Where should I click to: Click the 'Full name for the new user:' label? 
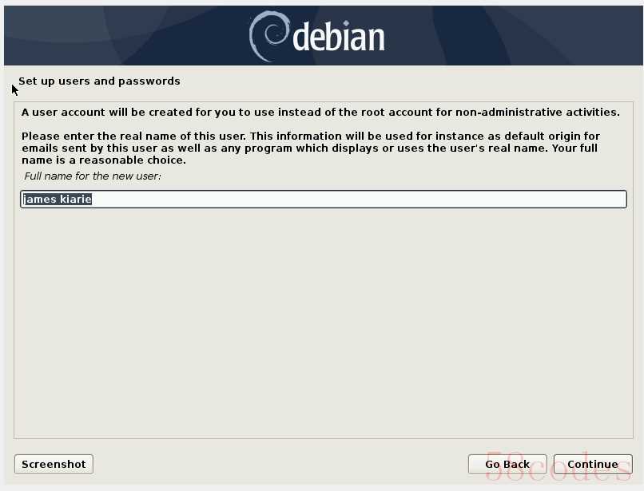point(93,176)
